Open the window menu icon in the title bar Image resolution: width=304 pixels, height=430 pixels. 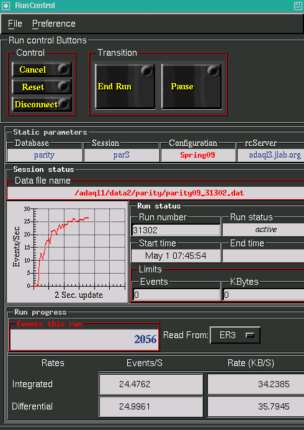coord(6,6)
